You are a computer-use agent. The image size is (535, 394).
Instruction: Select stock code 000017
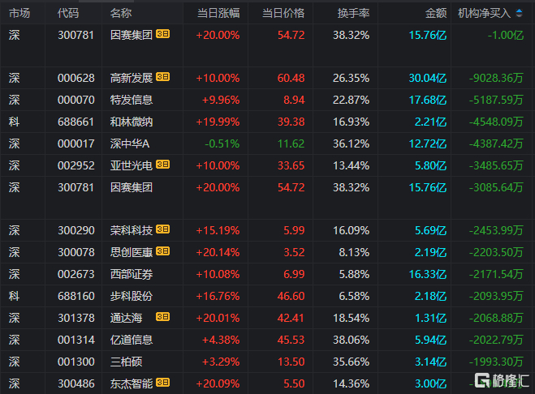point(76,143)
